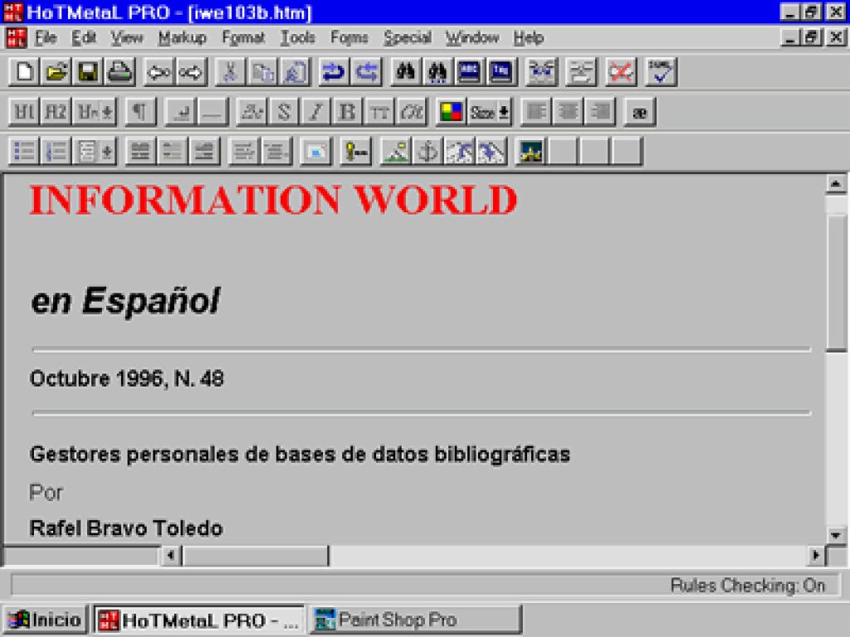This screenshot has height=637, width=850.
Task: Toggle left text alignment
Action: [x=536, y=112]
